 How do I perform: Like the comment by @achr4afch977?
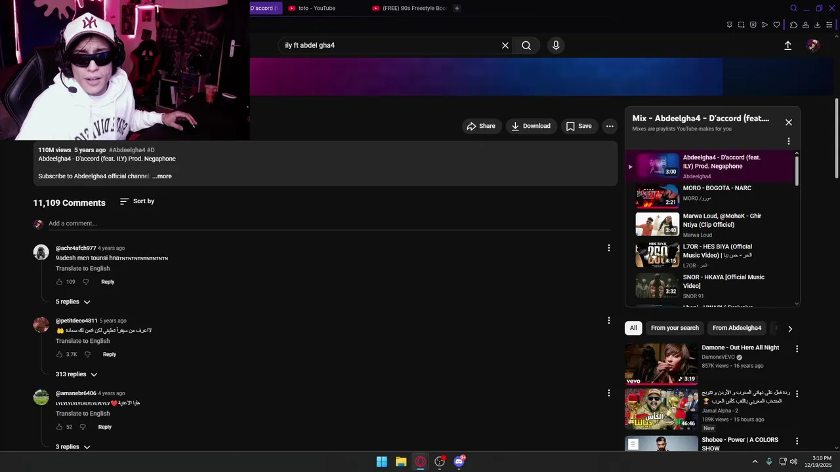click(59, 282)
